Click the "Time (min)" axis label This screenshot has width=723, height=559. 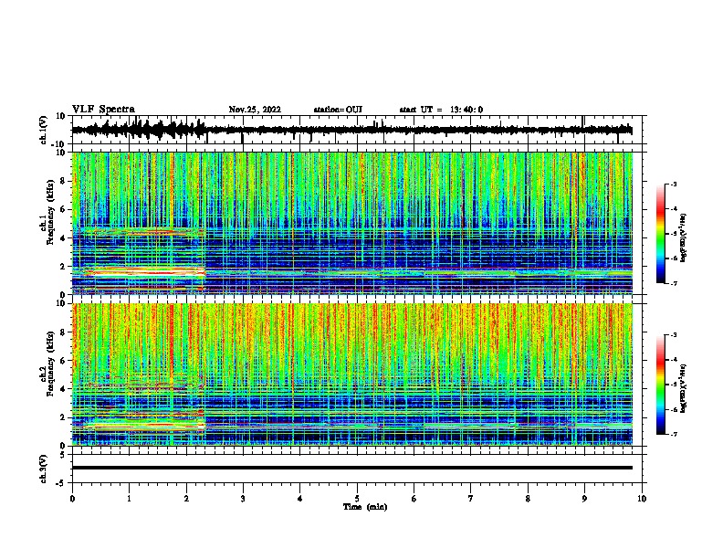pos(365,507)
